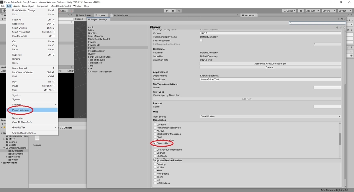The width and height of the screenshot is (354, 192).
Task: Click the Play button in the toolbar
Action: pyautogui.click(x=167, y=11)
